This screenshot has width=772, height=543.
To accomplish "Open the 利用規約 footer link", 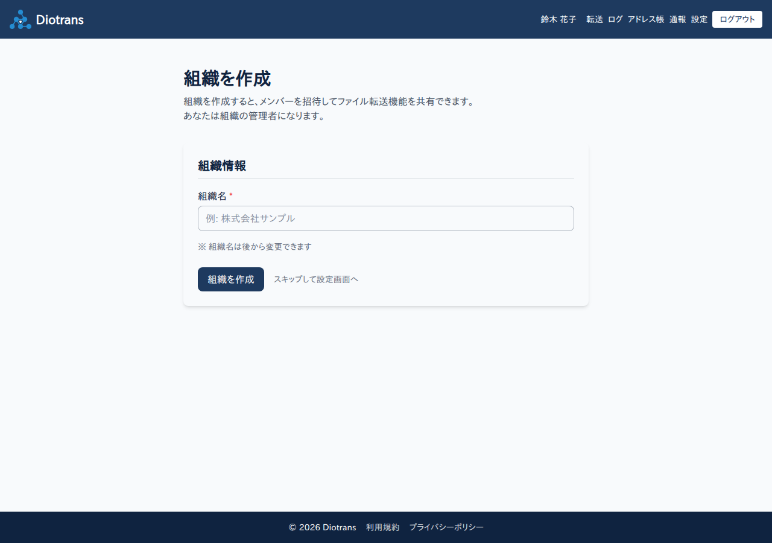I will (x=383, y=527).
